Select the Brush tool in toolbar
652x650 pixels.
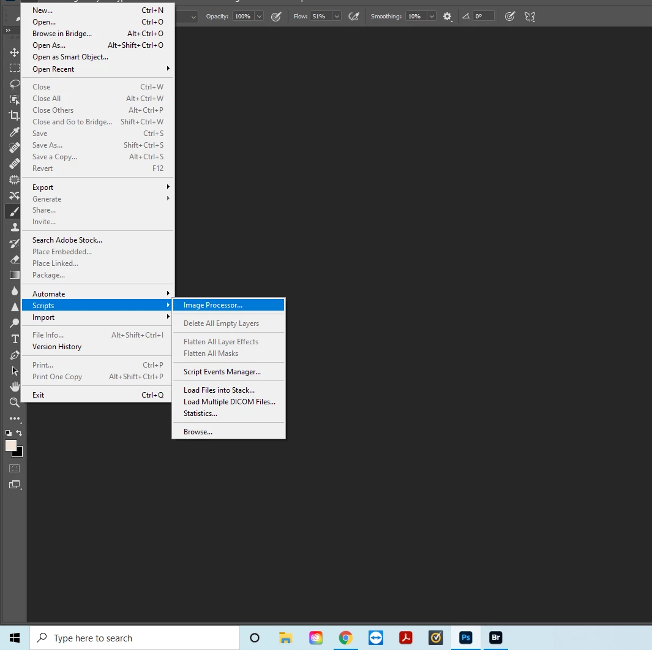[x=14, y=211]
